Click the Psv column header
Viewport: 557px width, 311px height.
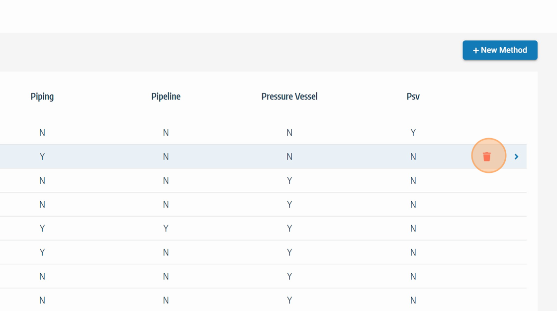[x=413, y=96]
